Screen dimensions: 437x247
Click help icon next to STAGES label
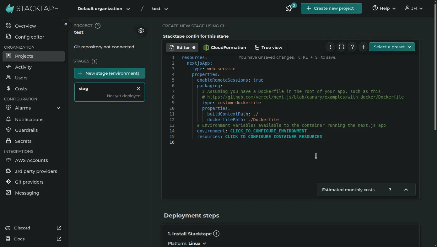(x=94, y=61)
